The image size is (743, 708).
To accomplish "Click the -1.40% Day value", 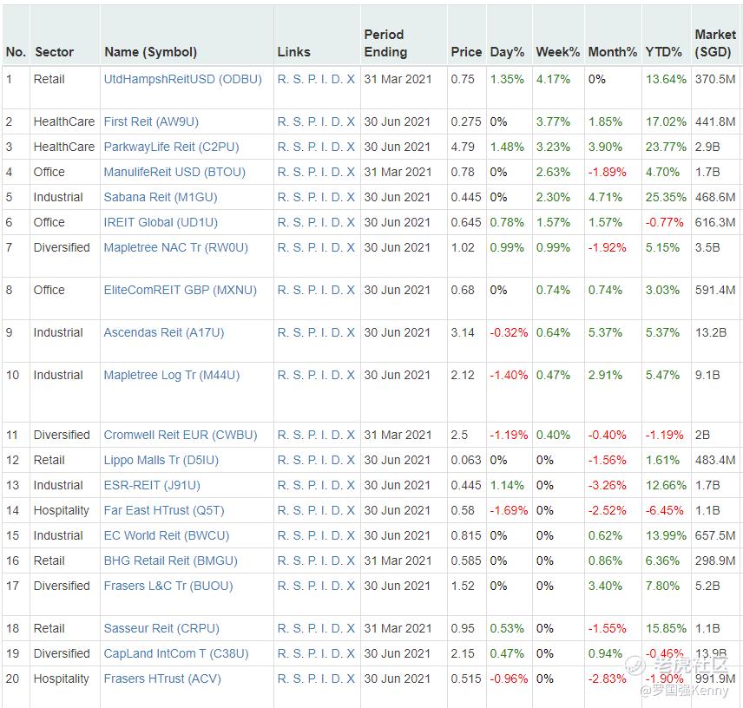I will [509, 375].
